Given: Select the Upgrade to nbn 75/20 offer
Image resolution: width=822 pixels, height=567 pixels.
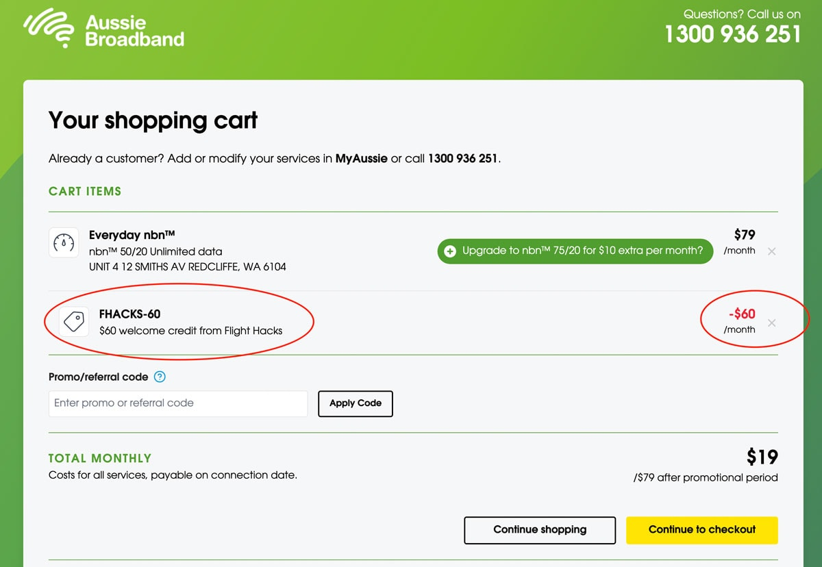Looking at the screenshot, I should [x=584, y=251].
